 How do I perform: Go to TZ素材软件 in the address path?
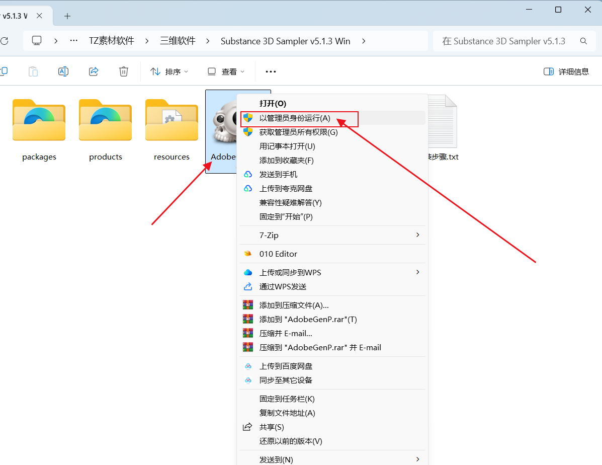pyautogui.click(x=112, y=41)
